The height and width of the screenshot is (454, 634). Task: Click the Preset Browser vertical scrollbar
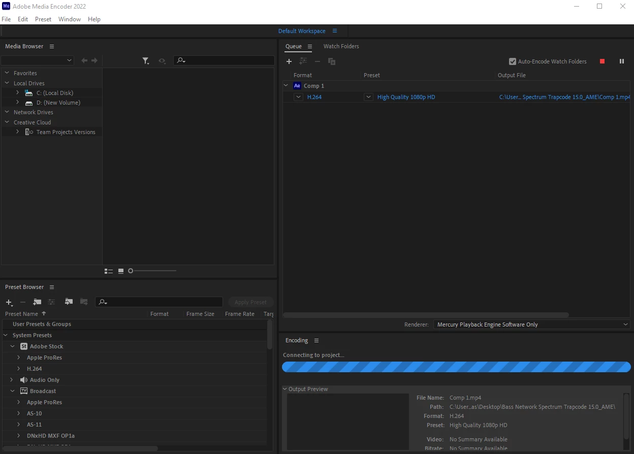(x=270, y=335)
